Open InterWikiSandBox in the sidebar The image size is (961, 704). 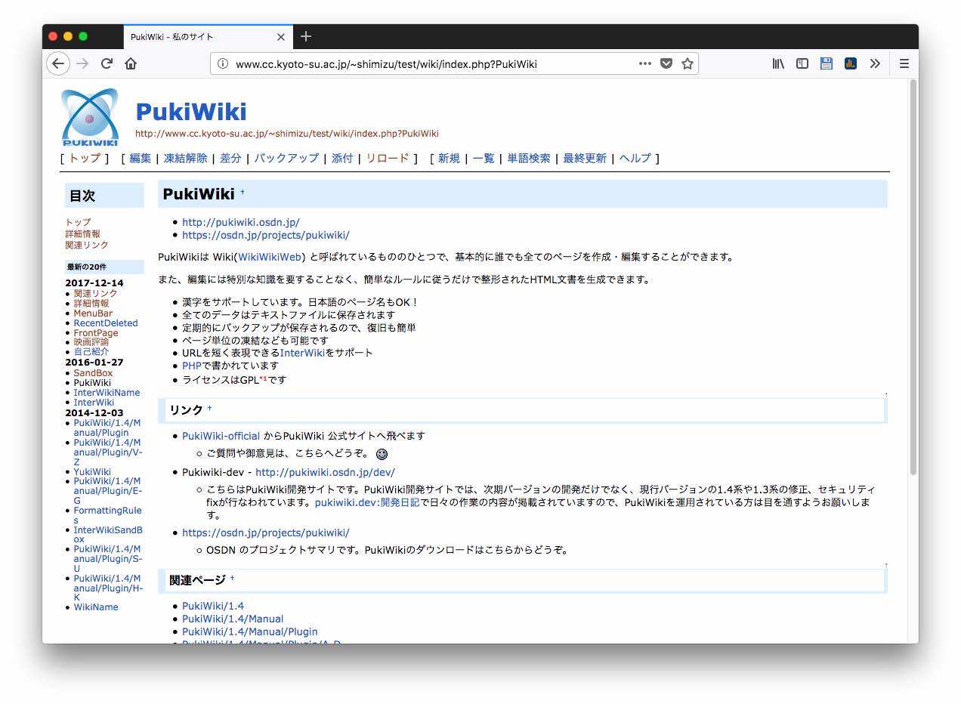[x=108, y=535]
